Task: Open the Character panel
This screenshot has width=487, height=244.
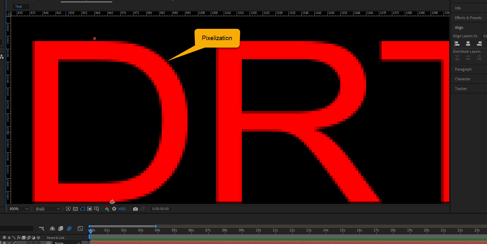Action: point(463,79)
